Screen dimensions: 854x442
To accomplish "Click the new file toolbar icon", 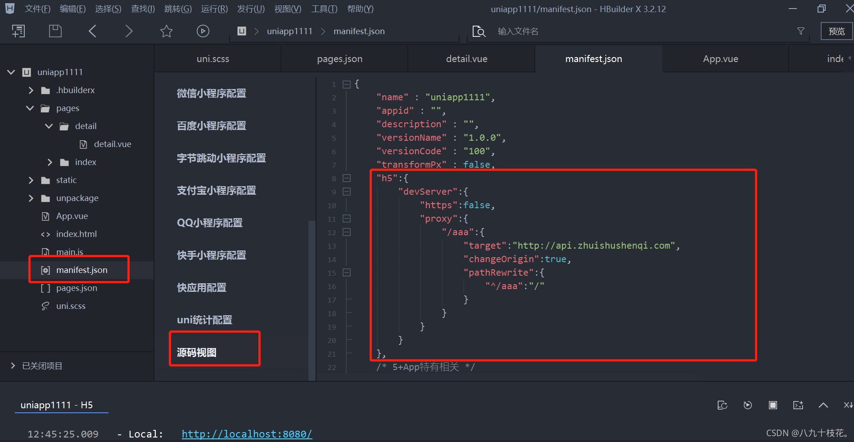I will point(18,31).
